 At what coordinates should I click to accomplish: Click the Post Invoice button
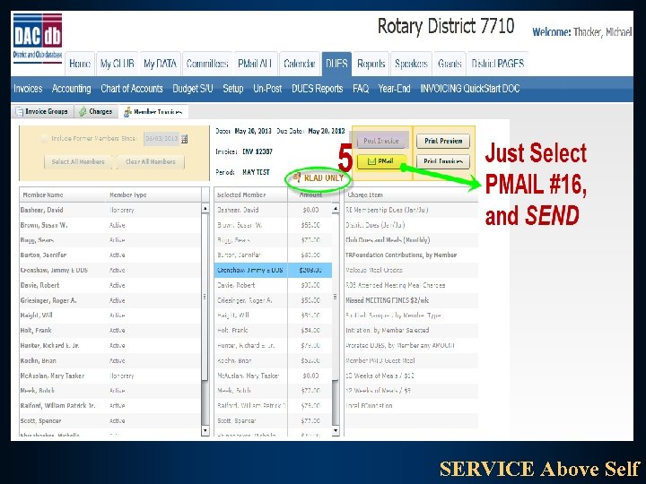click(381, 141)
